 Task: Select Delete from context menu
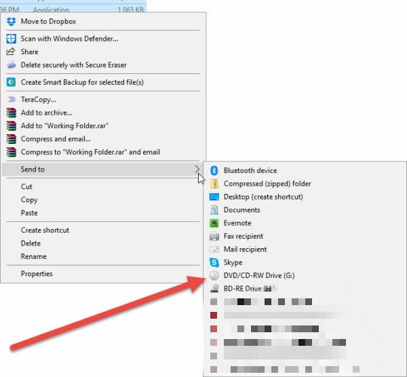[103, 243]
